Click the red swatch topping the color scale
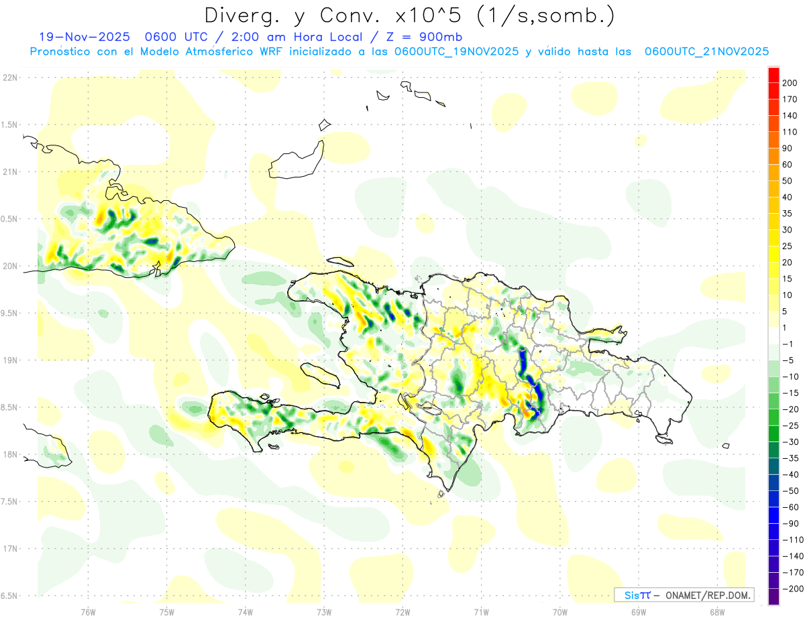The height and width of the screenshot is (621, 805). point(773,75)
